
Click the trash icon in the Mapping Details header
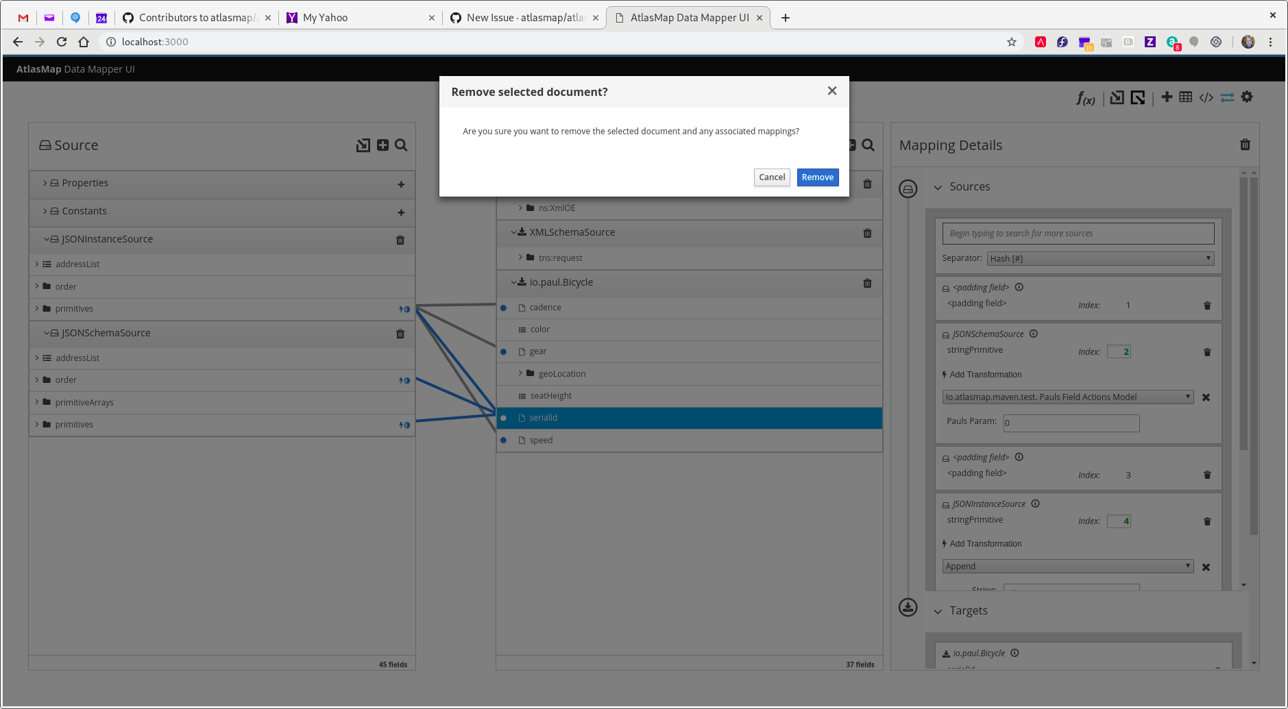[1244, 145]
